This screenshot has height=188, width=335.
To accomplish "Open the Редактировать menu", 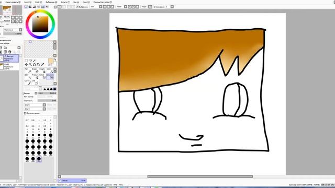I will (x=13, y=2).
